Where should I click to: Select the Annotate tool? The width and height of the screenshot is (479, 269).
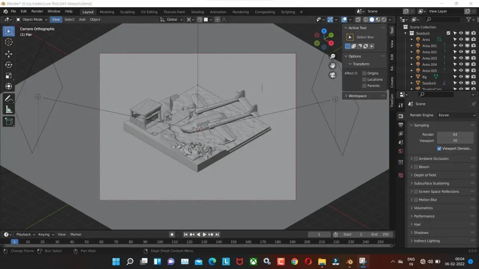9,98
